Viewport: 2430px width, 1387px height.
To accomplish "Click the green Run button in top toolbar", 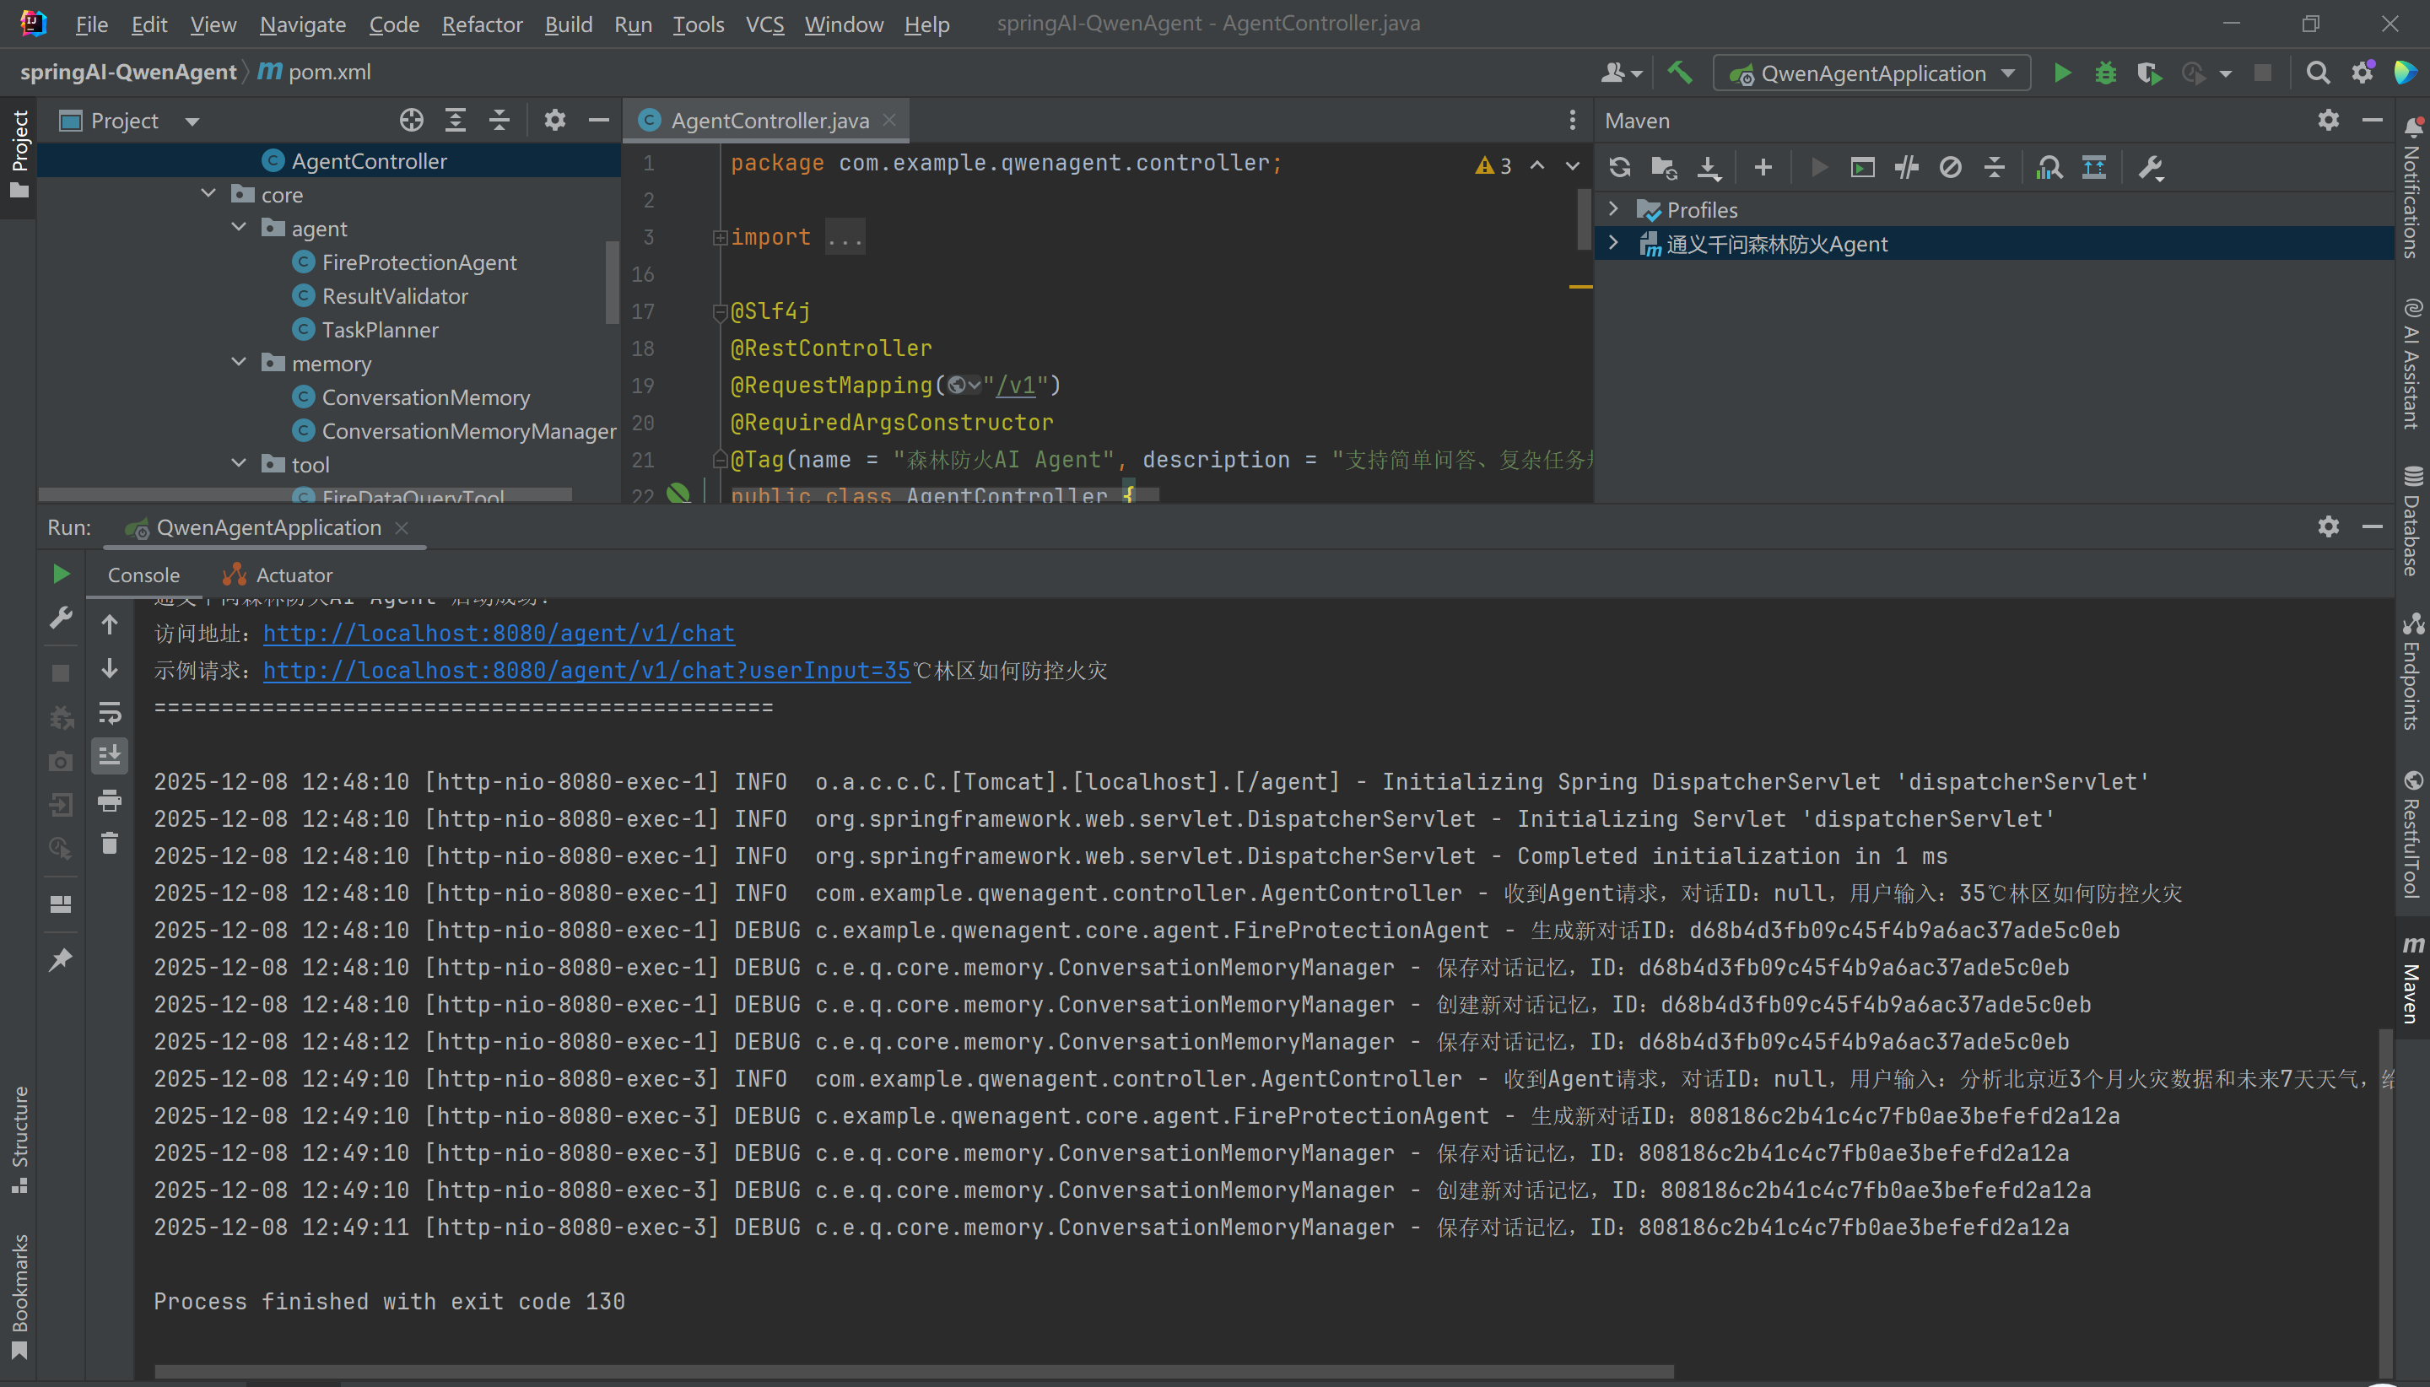I will point(2062,73).
